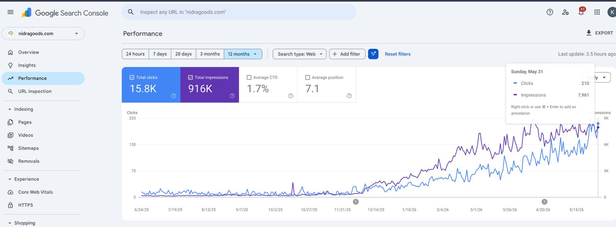Viewport: 616px width, 227px height.
Task: Click the annotation marker near 11/21/25
Action: click(356, 202)
